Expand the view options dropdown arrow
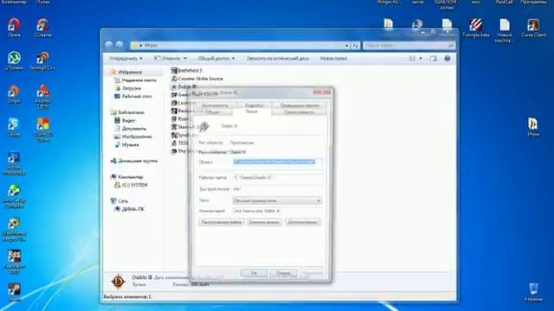Screen dimensions: 554x311 (421, 59)
